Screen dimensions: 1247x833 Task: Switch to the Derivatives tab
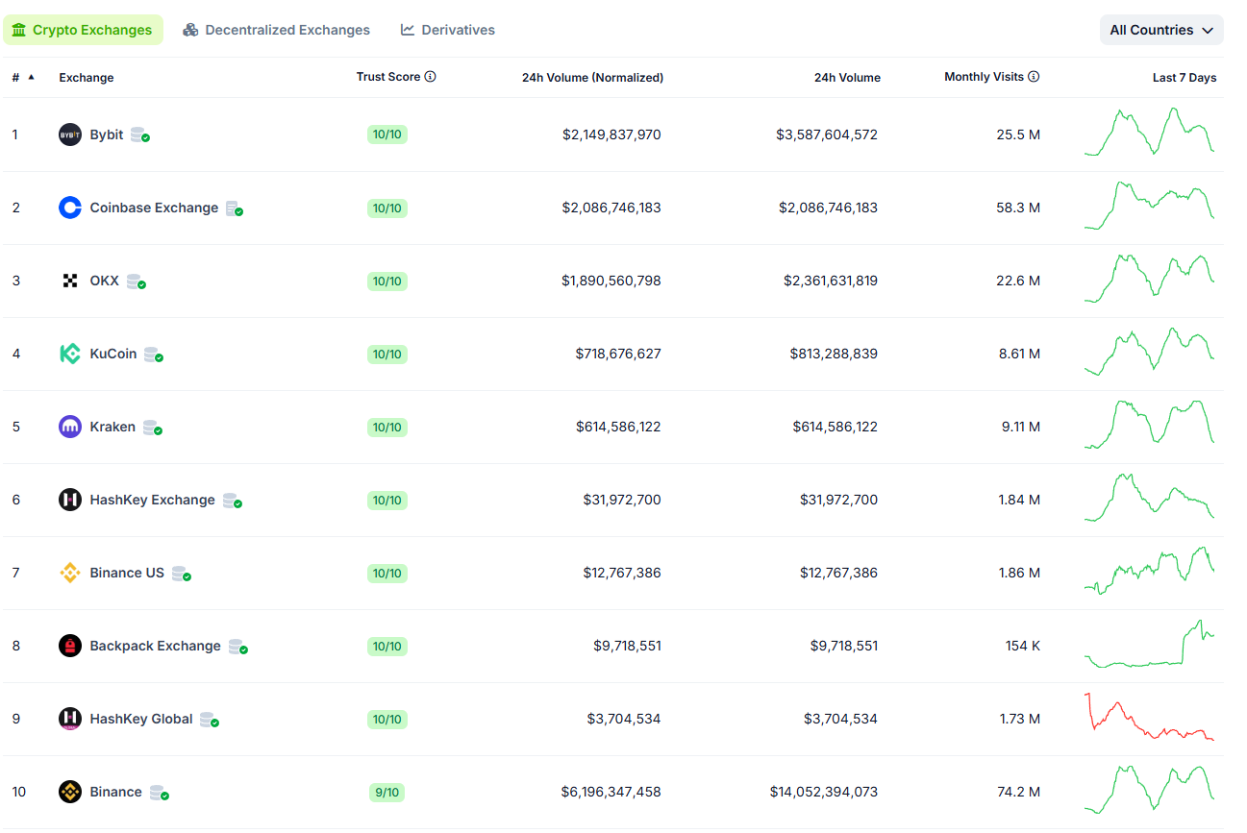click(448, 30)
